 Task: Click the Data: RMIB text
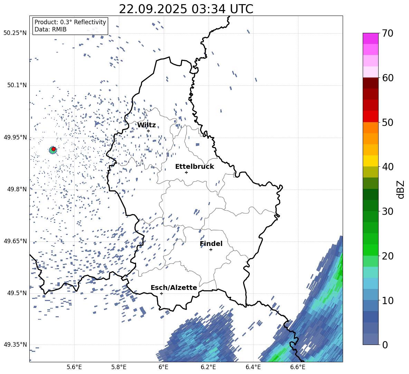tap(50, 29)
